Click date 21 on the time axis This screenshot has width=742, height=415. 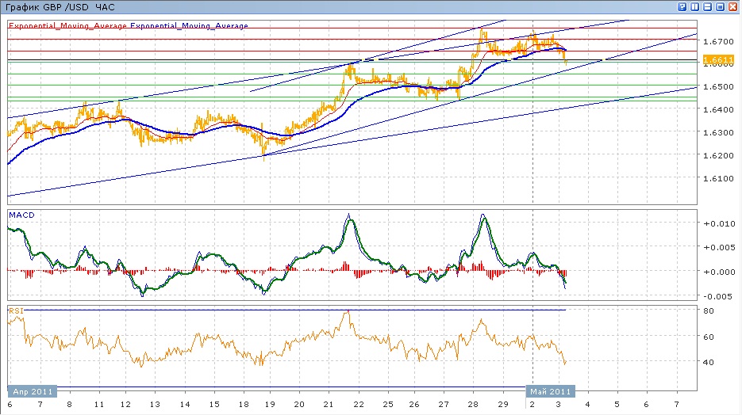[329, 404]
